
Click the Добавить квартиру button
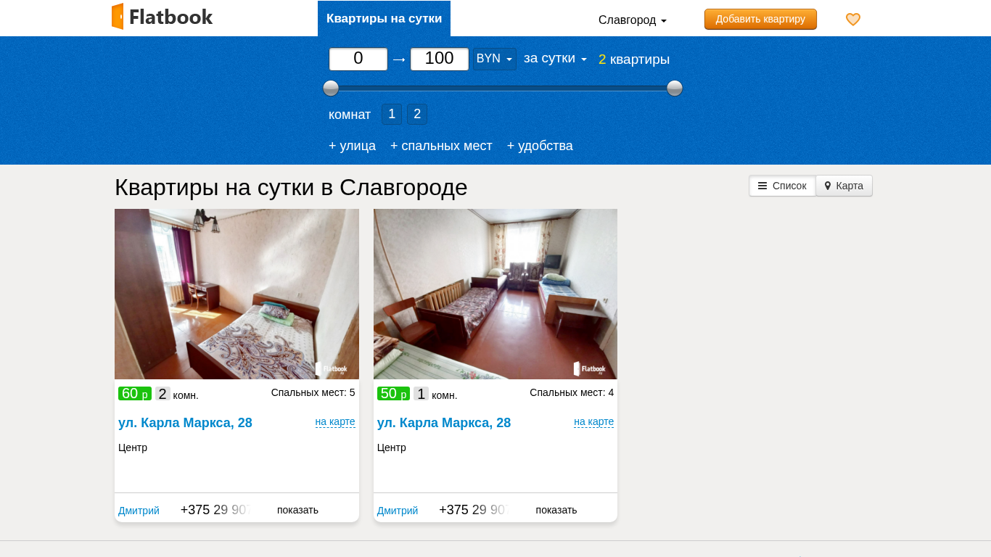[760, 19]
